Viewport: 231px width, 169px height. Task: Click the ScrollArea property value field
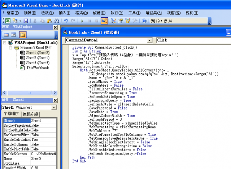(x=43, y=163)
